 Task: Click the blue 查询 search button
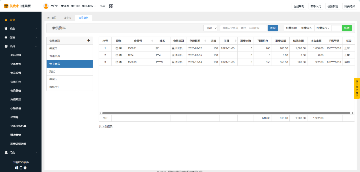click(273, 28)
